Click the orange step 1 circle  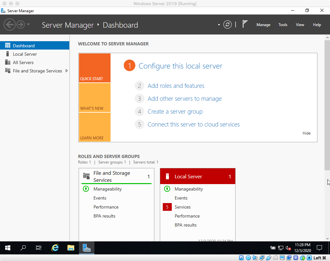(130, 66)
